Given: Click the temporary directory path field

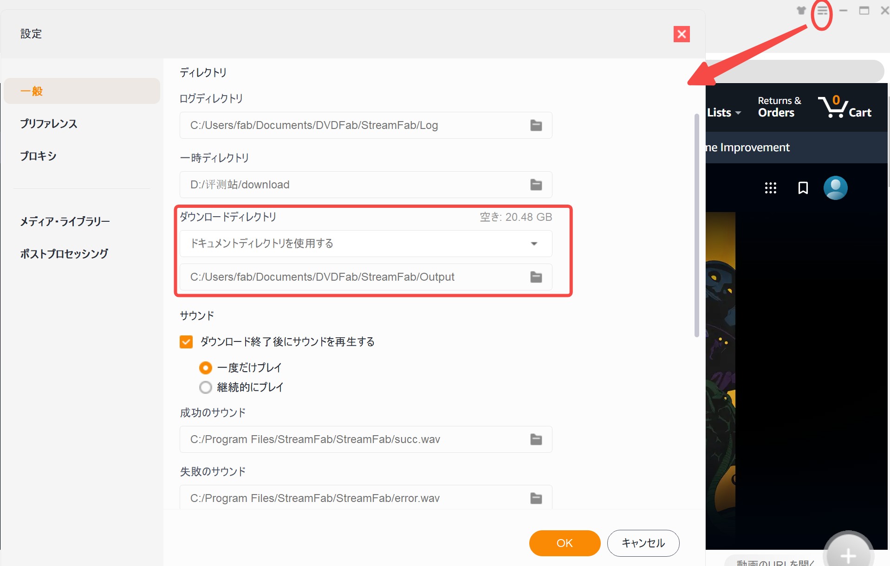Looking at the screenshot, I should click(366, 185).
